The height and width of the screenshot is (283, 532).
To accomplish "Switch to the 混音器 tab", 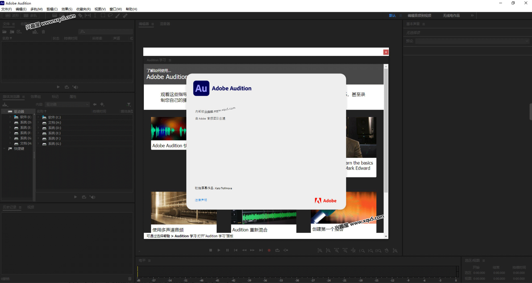I will pyautogui.click(x=165, y=24).
